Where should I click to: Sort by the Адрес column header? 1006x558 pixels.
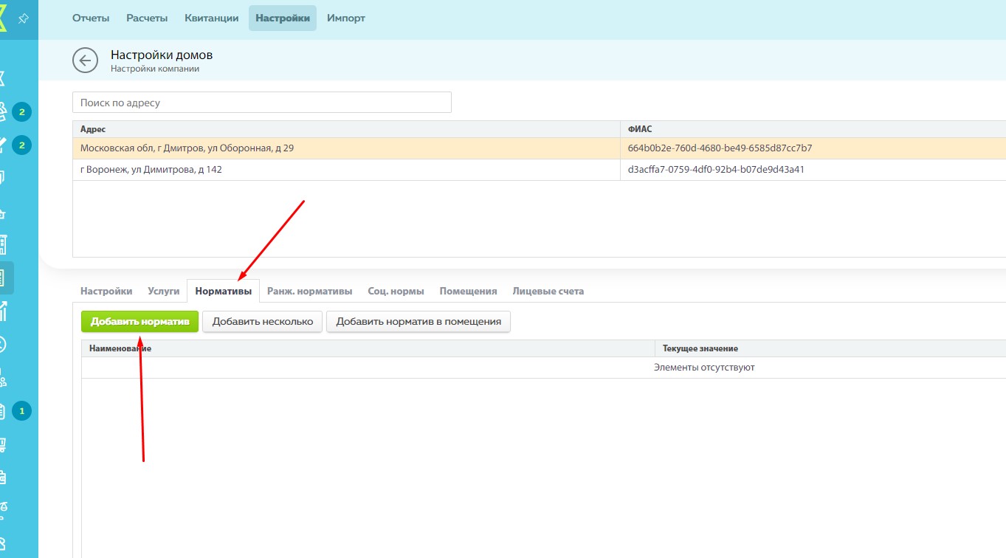(x=346, y=129)
